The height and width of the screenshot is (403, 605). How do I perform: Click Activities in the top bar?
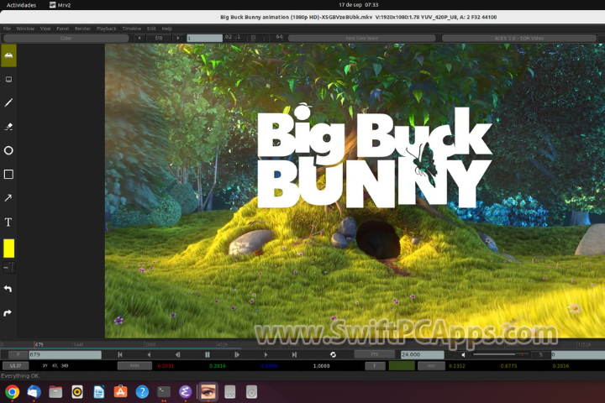tap(21, 5)
